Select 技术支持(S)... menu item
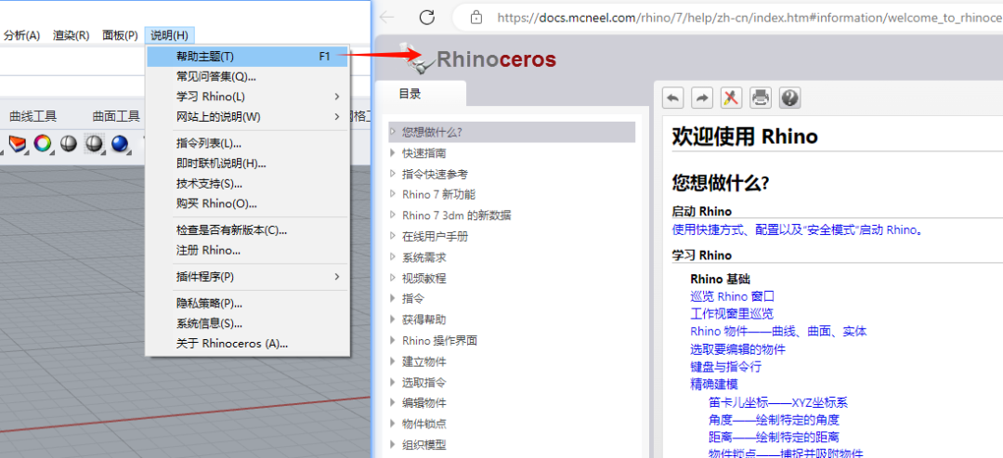Screen dimensions: 1003x458 (248, 184)
